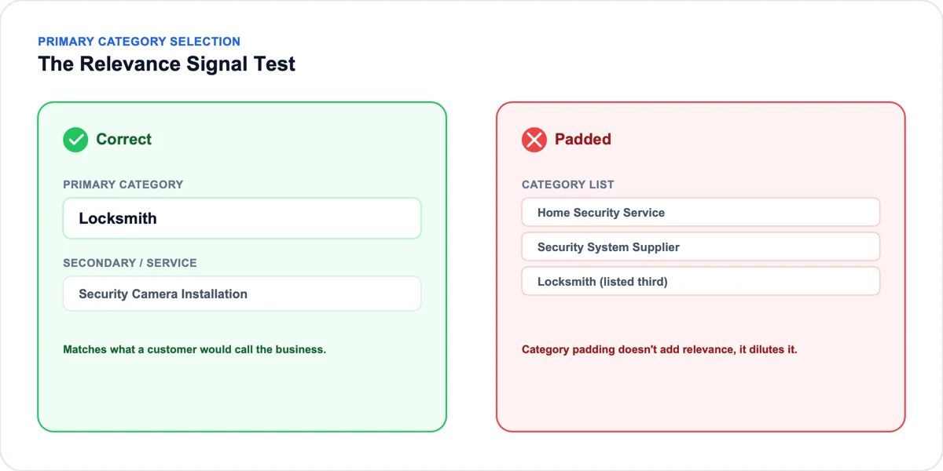Click the 'Correct' heading text
Image resolution: width=943 pixels, height=471 pixels.
[x=124, y=140]
